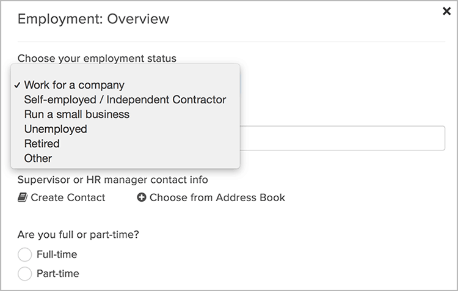The height and width of the screenshot is (291, 458).
Task: Choose "Work for a company" from the list
Action: click(74, 85)
